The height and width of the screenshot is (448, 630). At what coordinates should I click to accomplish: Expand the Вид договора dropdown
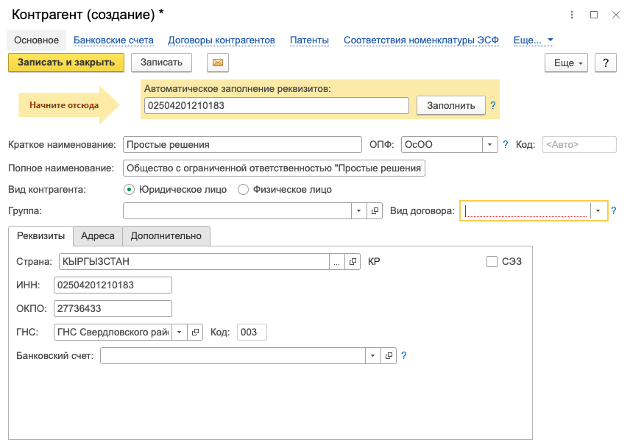pyautogui.click(x=598, y=210)
